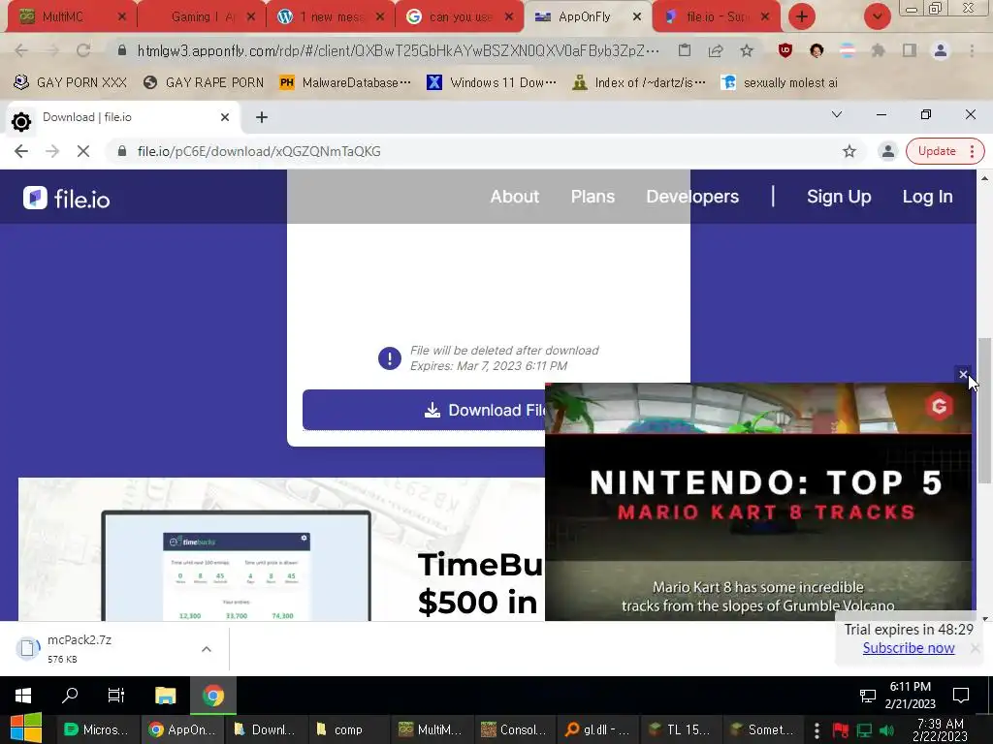Screen dimensions: 993x744
Task: Close the inner 'Download | file.io' tab
Action: 225,117
